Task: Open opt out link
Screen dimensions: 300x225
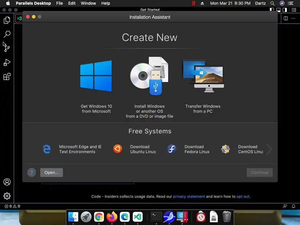Action: (243, 197)
